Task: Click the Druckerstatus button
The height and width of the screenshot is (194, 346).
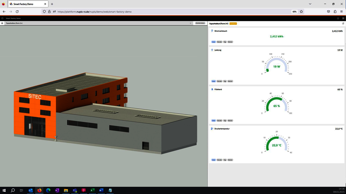Action: coord(200,23)
